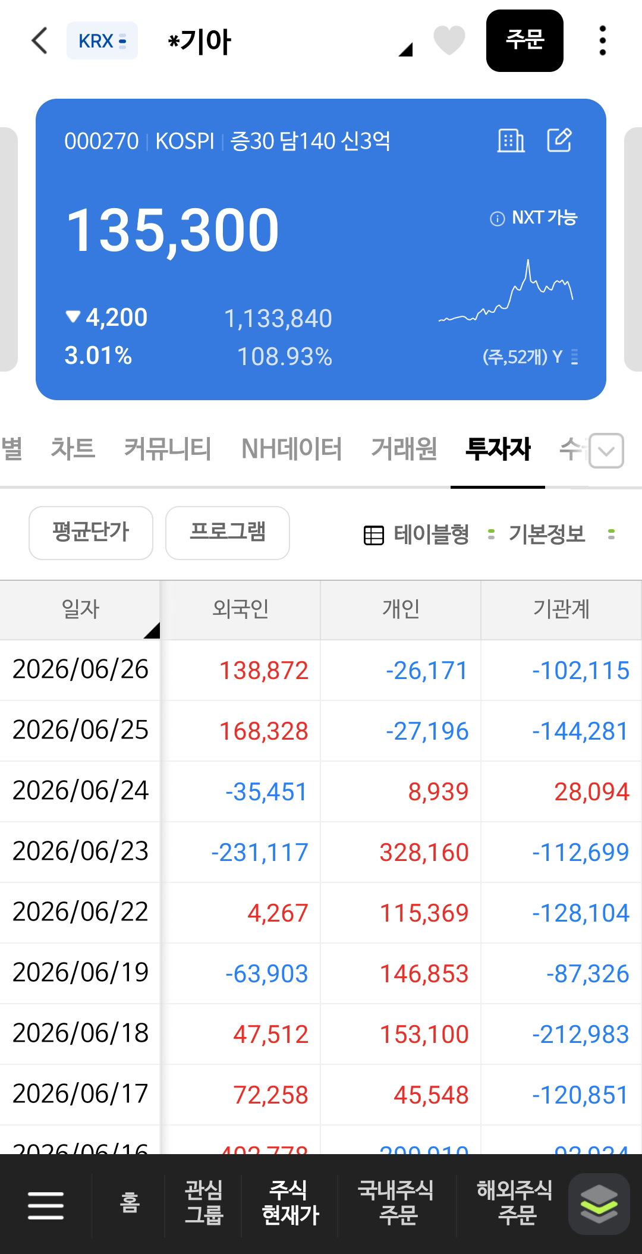Select the 2026/06/22 date row
Viewport: 642px width, 1254px height.
point(80,912)
